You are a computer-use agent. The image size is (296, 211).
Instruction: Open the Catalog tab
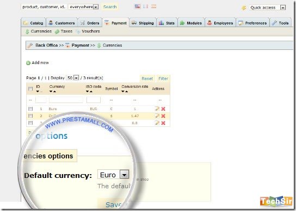(33, 23)
